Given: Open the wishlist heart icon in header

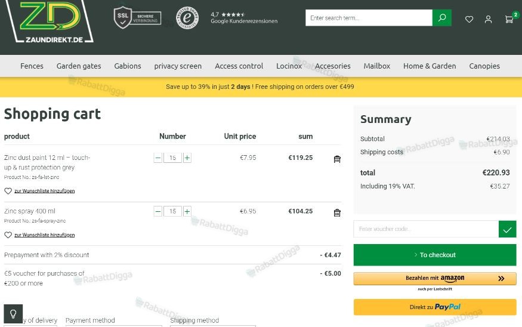Looking at the screenshot, I should coord(469,19).
